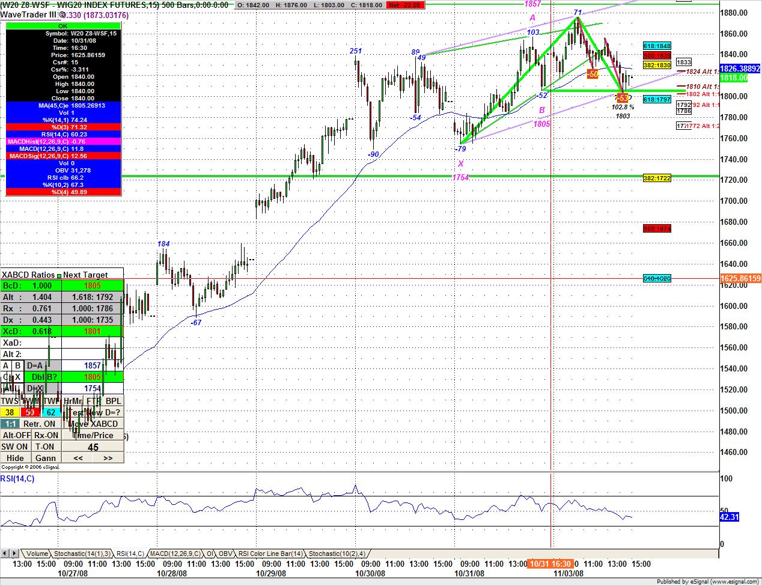Viewport: 762px width, 586px height.
Task: Select the yellow 38 retracement box
Action: 10,412
